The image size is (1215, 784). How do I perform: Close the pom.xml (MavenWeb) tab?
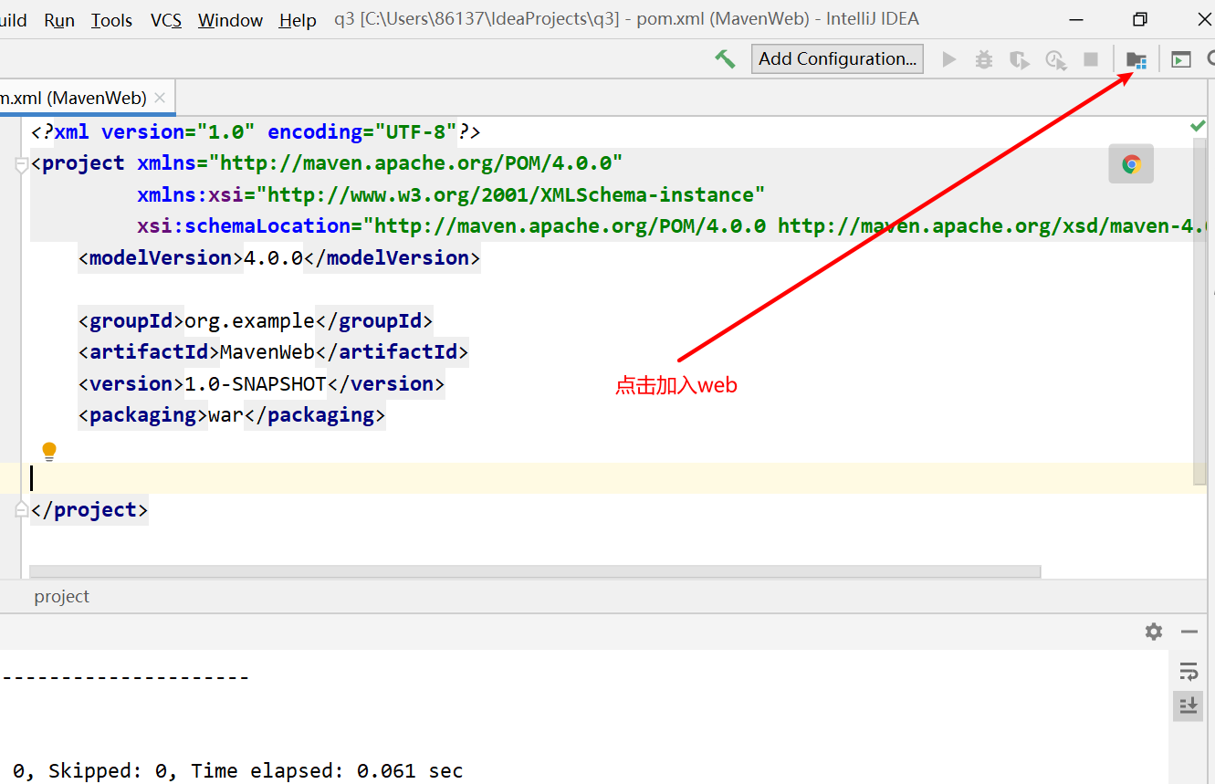click(161, 98)
